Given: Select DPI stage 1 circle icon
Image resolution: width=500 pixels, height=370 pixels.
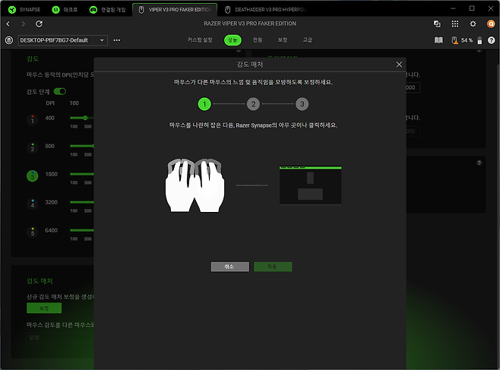Looking at the screenshot, I should tap(32, 119).
